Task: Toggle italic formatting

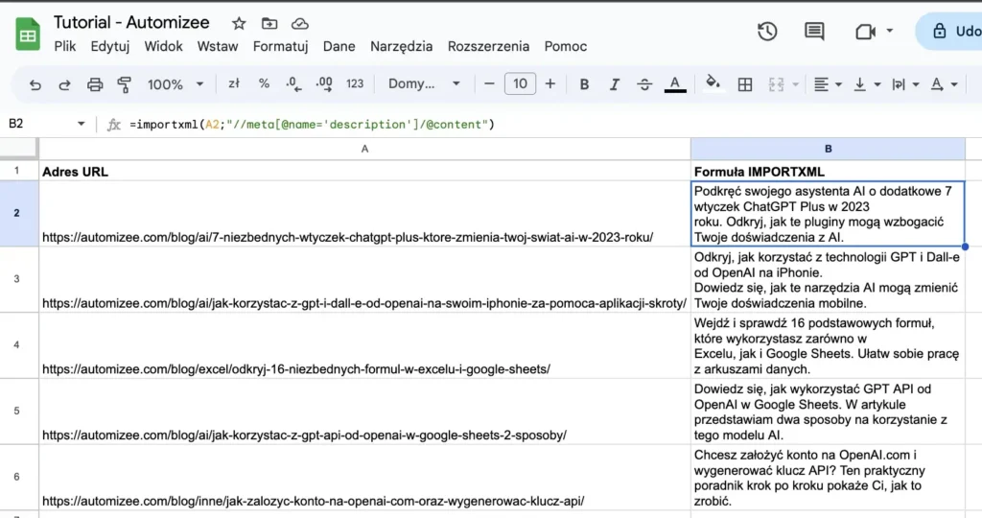Action: pos(615,84)
